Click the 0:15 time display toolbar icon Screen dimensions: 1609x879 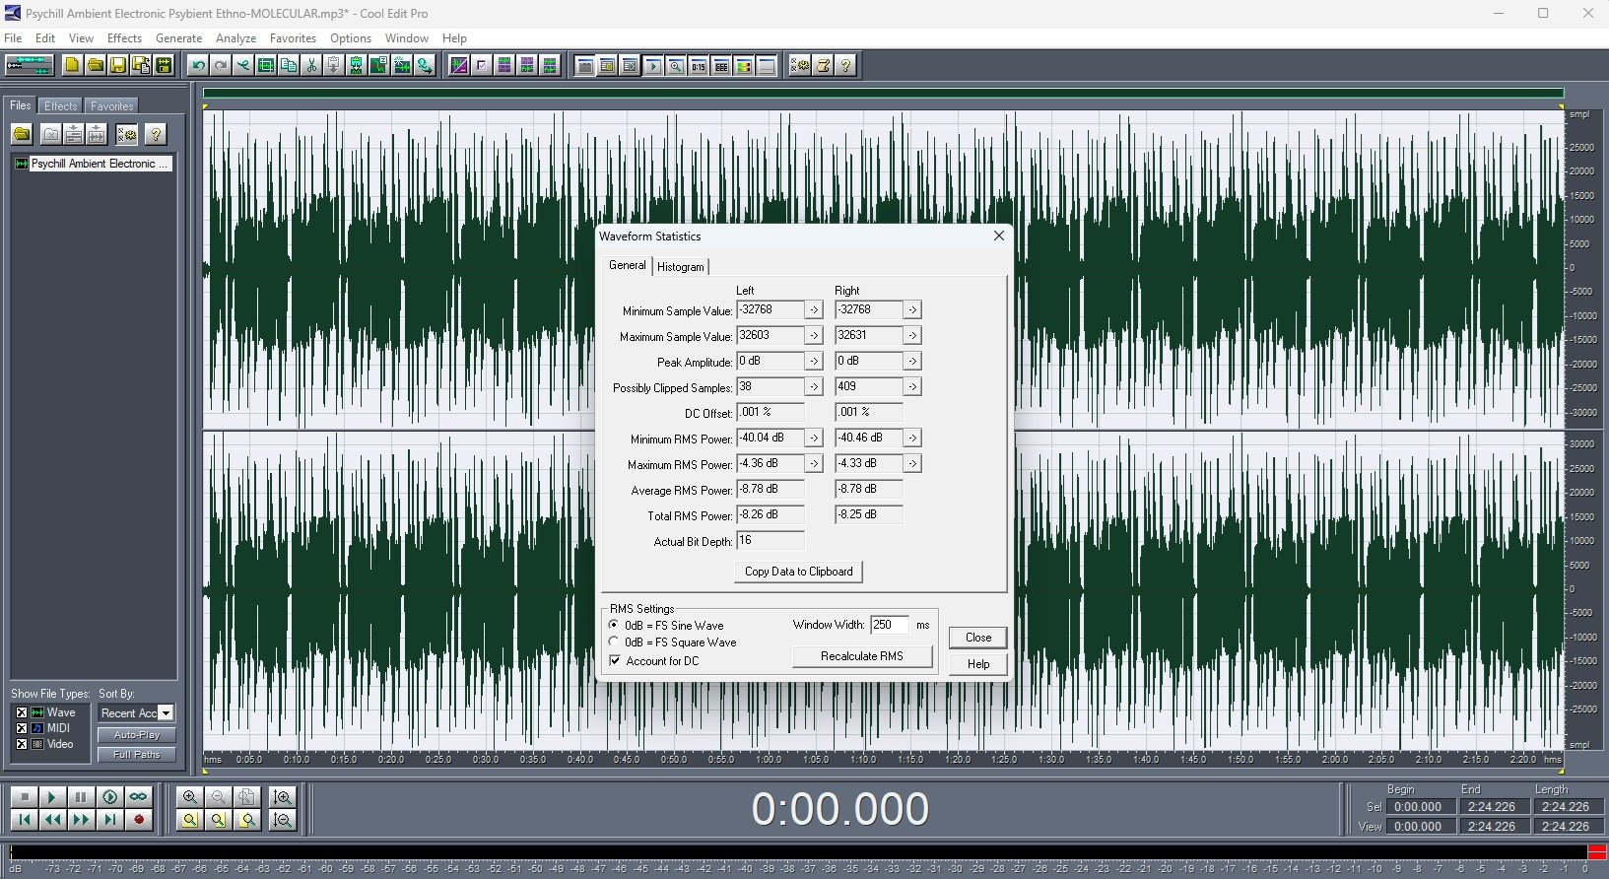(699, 66)
